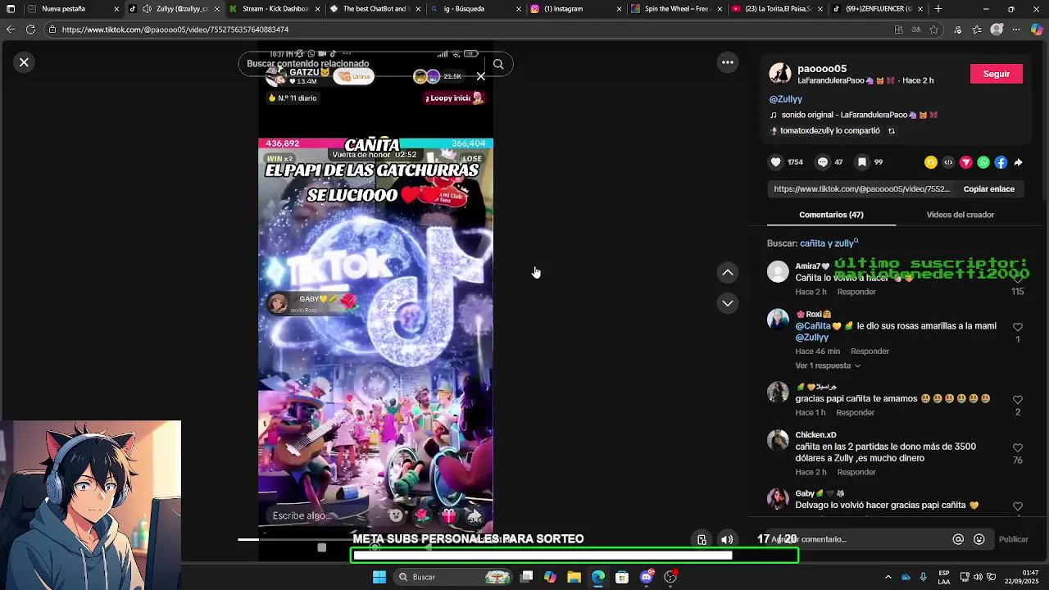Click Responder under Chicken.xD's comment
This screenshot has width=1049, height=590.
(856, 472)
